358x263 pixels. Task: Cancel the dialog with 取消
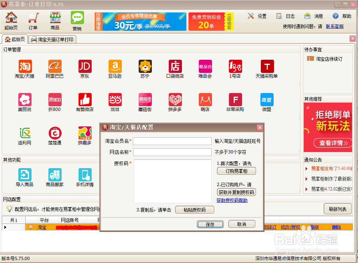[x=242, y=224]
